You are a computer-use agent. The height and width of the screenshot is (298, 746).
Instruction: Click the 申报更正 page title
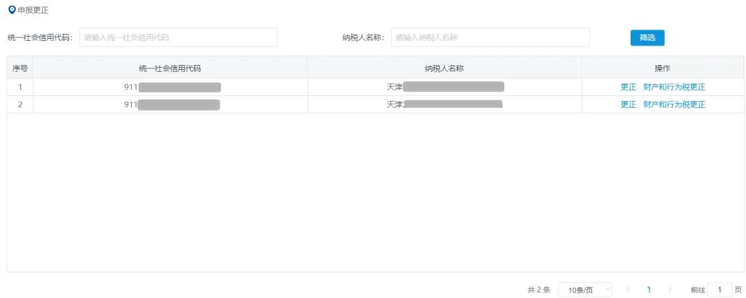click(x=33, y=10)
